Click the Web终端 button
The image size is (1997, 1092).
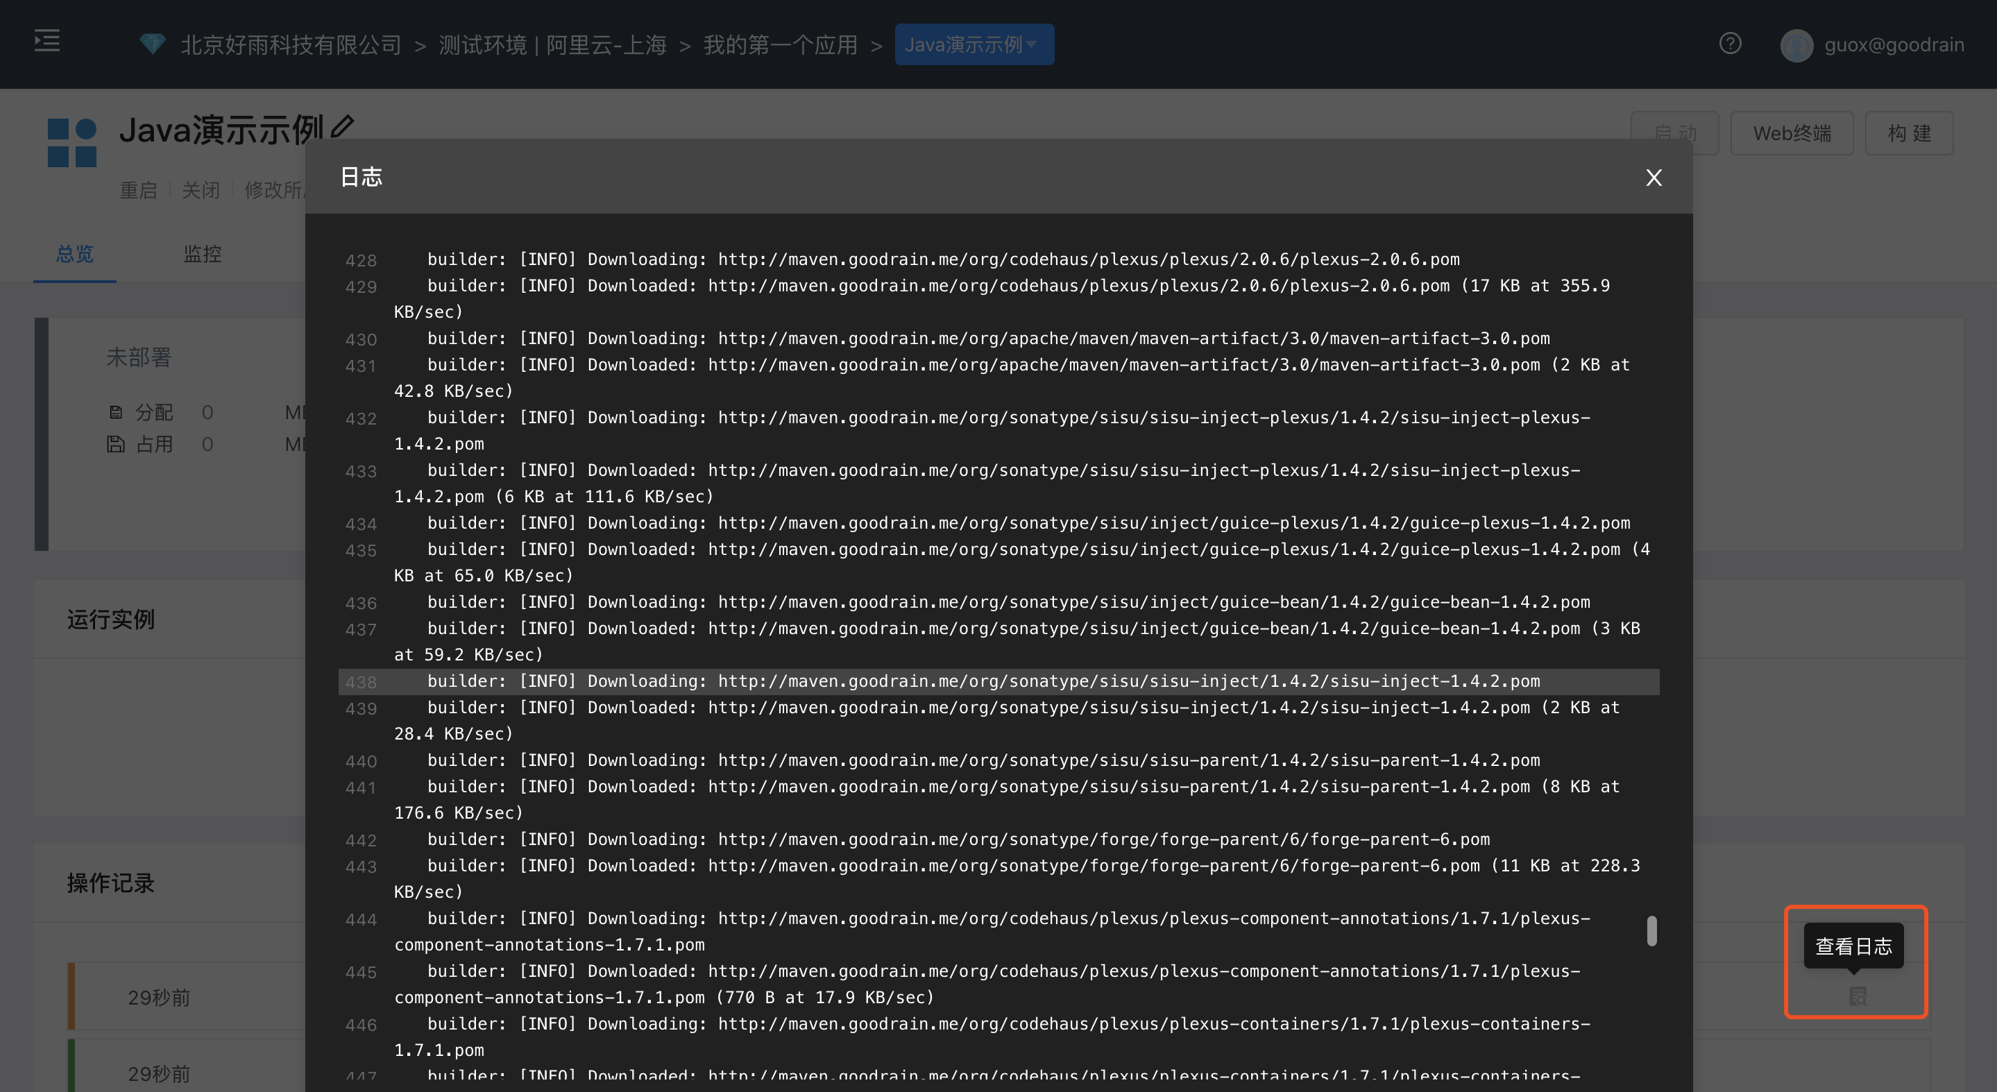tap(1792, 133)
